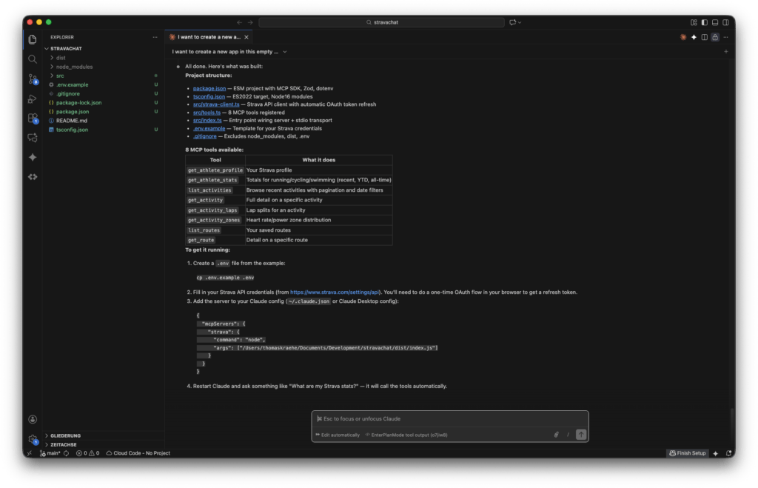Open the Run and Debug view
Image resolution: width=758 pixels, height=488 pixels.
coord(33,98)
